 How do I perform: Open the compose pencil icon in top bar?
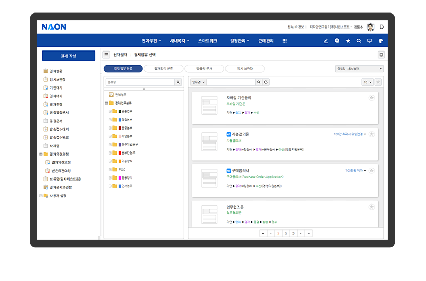tap(326, 41)
